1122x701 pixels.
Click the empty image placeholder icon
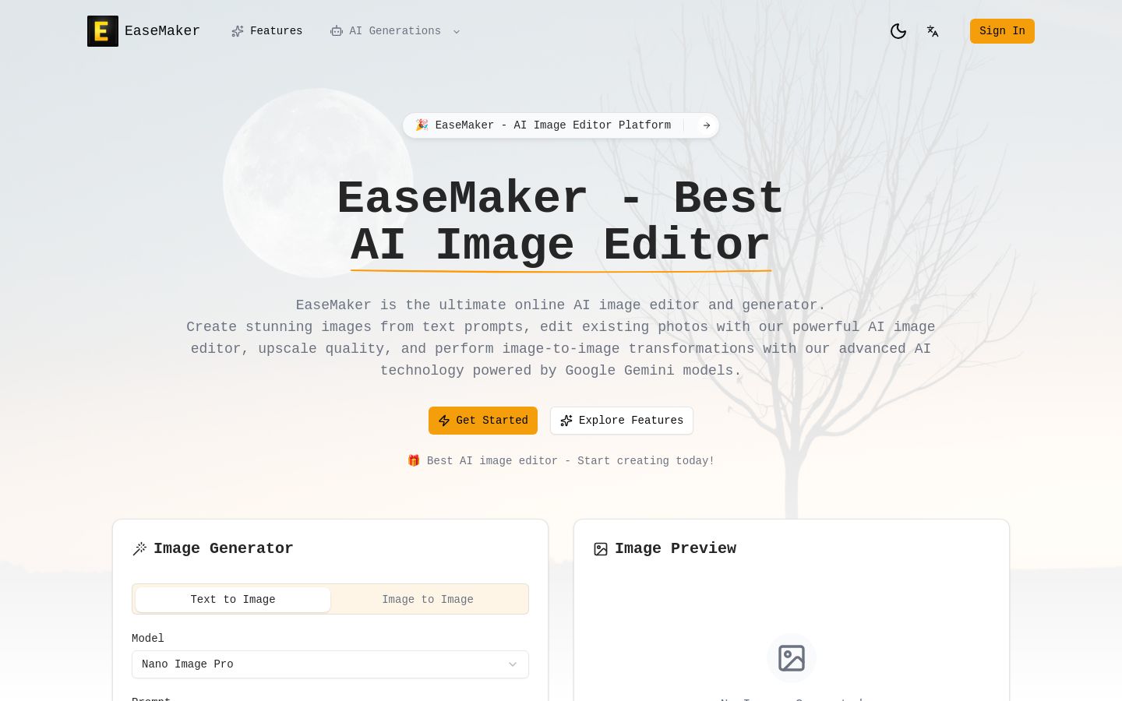(792, 658)
